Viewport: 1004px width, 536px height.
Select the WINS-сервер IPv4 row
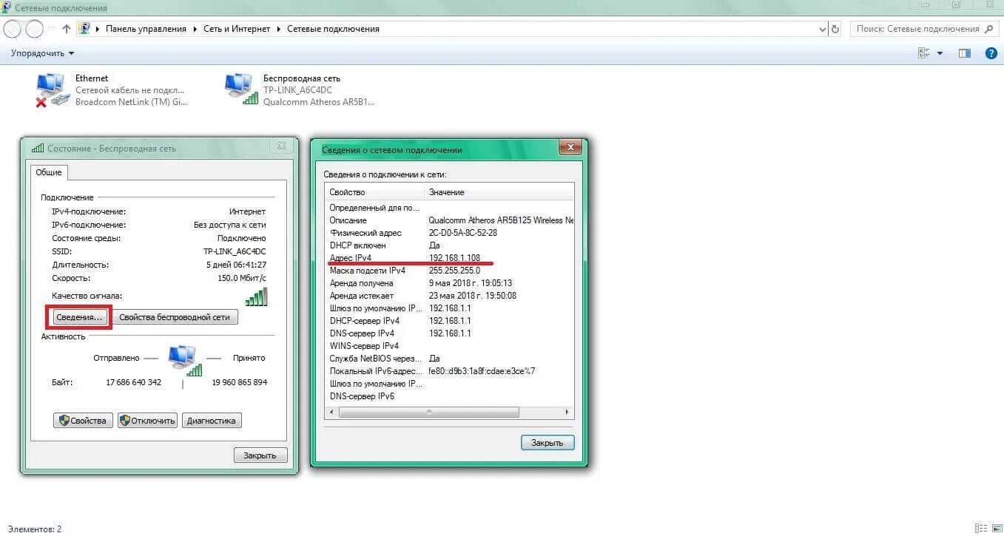pyautogui.click(x=450, y=346)
